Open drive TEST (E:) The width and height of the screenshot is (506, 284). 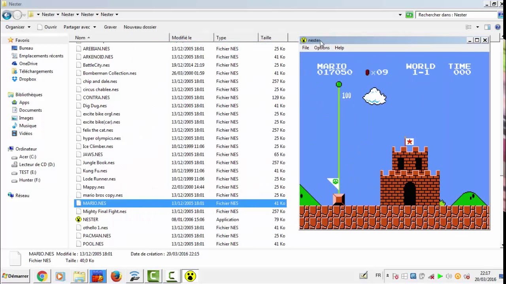[x=27, y=172]
